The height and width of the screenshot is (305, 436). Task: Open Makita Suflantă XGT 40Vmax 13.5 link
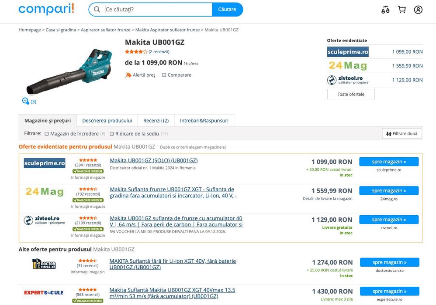click(173, 293)
